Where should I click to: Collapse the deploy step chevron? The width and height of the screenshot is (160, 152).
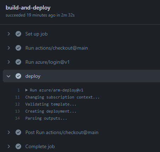click(x=8, y=76)
